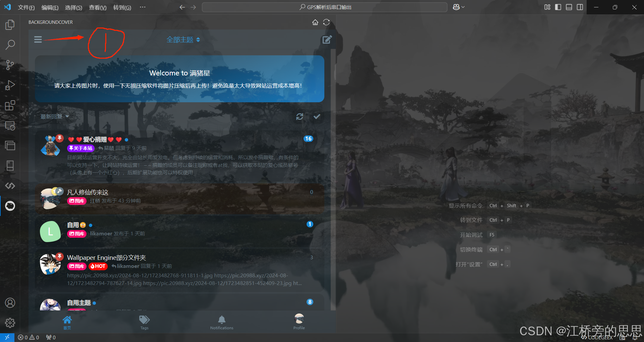
Task: Expand the overflow menu ellipsis
Action: (x=143, y=7)
